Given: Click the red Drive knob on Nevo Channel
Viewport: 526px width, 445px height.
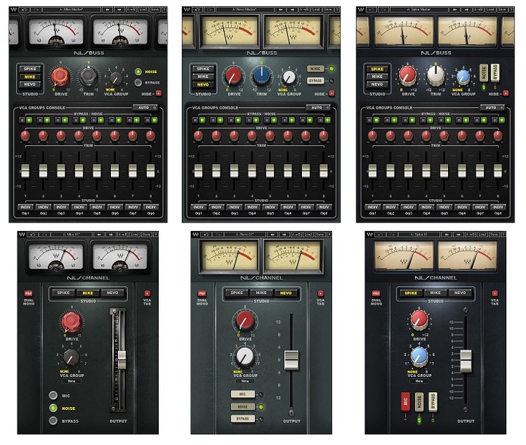Looking at the screenshot, I should click(x=245, y=320).
